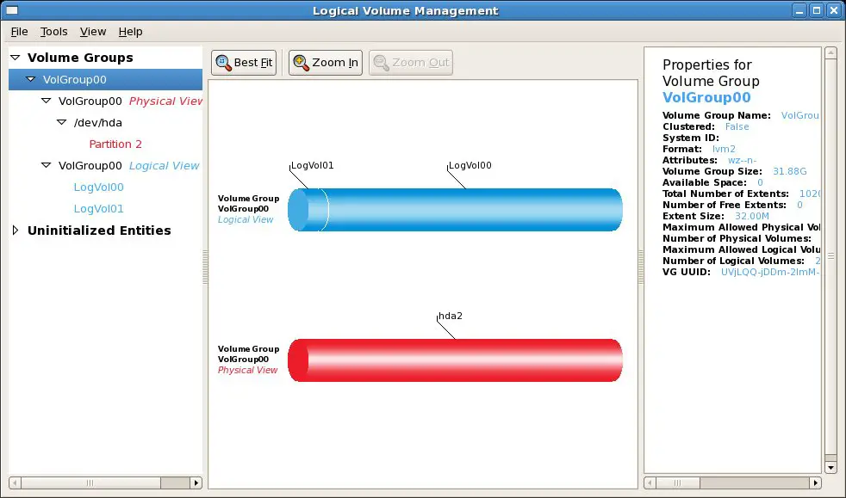846x498 pixels.
Task: Expand the Uninitialized Entities section
Action: click(x=15, y=231)
